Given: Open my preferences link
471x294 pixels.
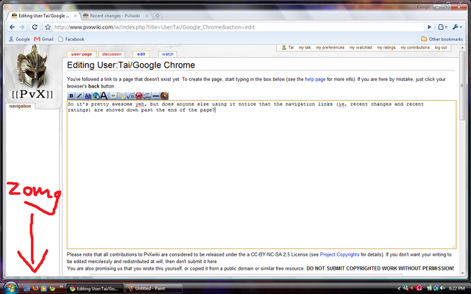Looking at the screenshot, I should (330, 47).
